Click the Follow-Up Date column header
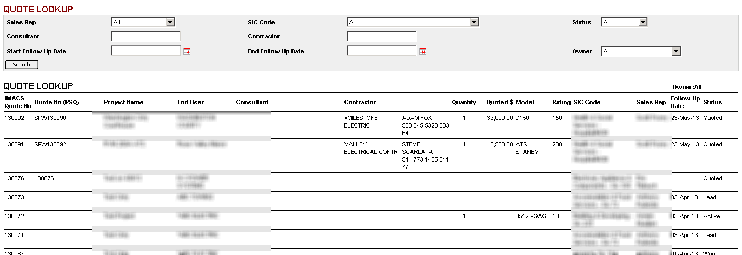742x255 pixels. tap(685, 102)
